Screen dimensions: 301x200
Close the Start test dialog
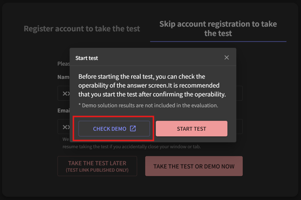pyautogui.click(x=226, y=58)
